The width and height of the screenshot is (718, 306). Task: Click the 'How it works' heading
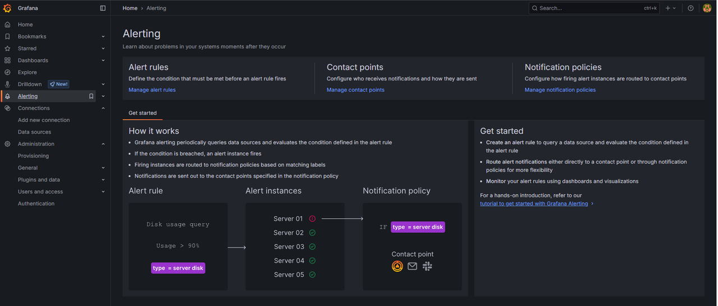(x=154, y=131)
